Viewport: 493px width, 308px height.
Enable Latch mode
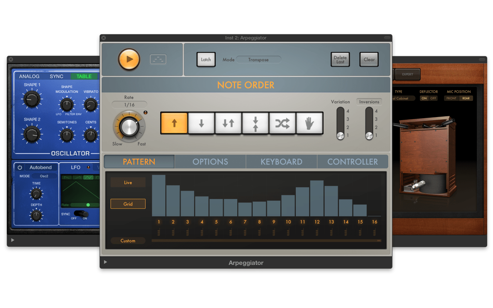pyautogui.click(x=206, y=59)
